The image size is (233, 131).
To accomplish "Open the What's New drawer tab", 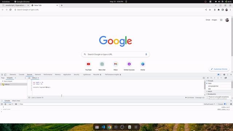I will (16, 101).
